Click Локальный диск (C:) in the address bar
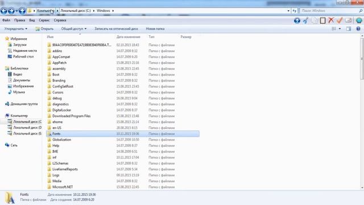364x205 pixels. pos(76,11)
